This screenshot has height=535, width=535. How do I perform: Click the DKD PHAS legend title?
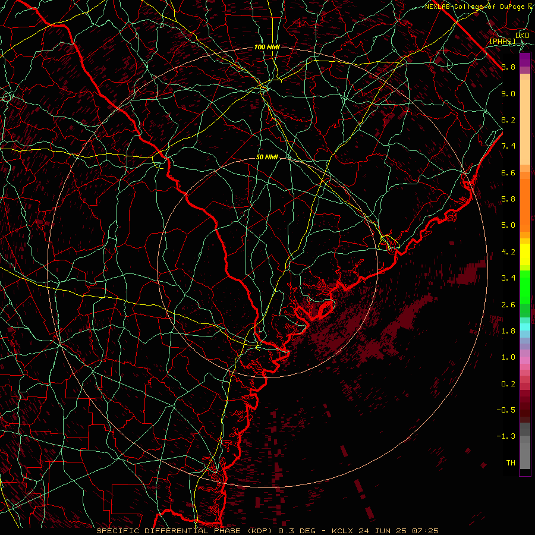508,38
